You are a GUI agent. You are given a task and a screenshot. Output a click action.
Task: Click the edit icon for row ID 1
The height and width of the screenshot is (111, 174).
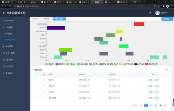148,80
